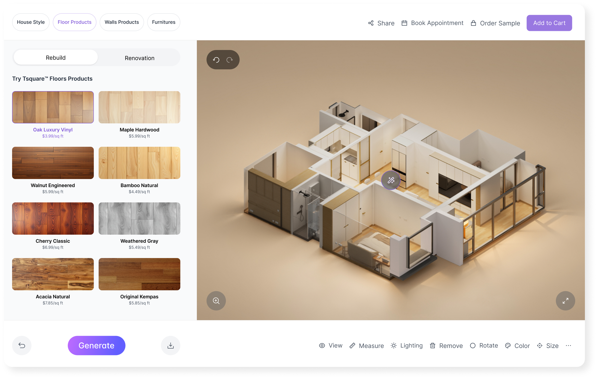
Task: Open the Furnitures tab
Action: 164,22
